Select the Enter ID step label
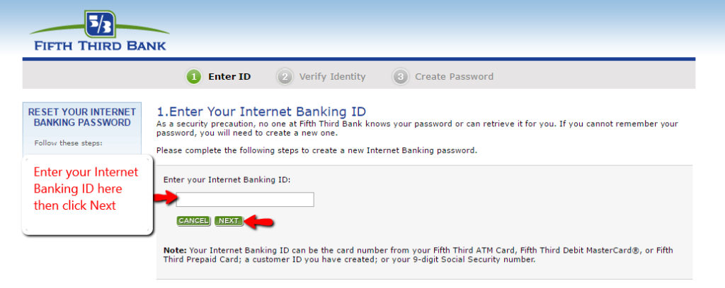The image size is (725, 288). point(229,77)
